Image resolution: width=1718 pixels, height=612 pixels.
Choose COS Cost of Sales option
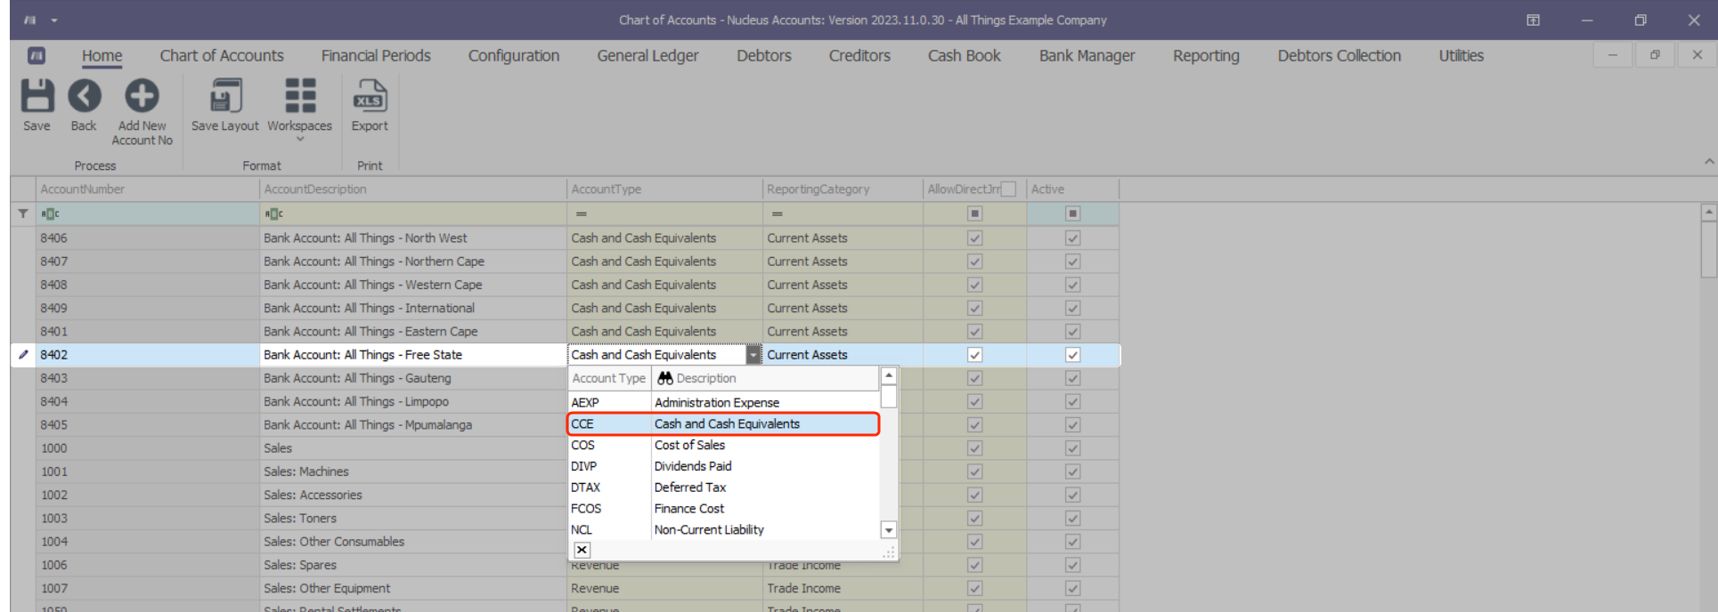(723, 445)
